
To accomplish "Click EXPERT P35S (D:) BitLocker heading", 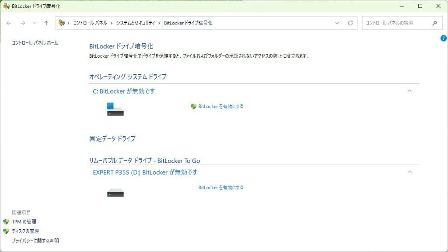I will click(x=145, y=172).
